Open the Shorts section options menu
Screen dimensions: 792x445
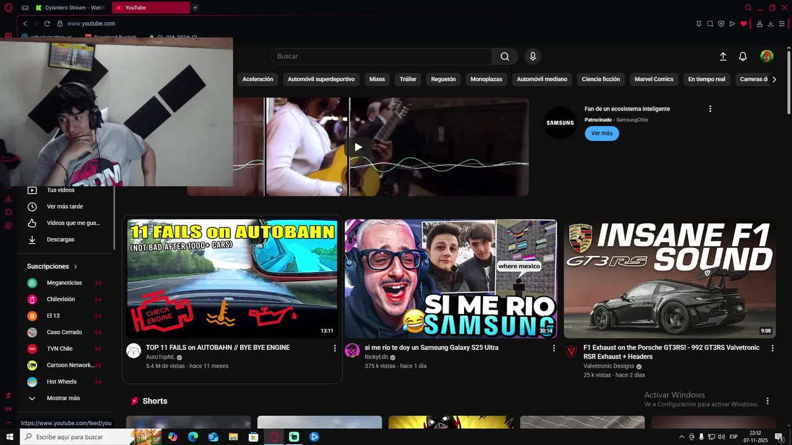[767, 401]
